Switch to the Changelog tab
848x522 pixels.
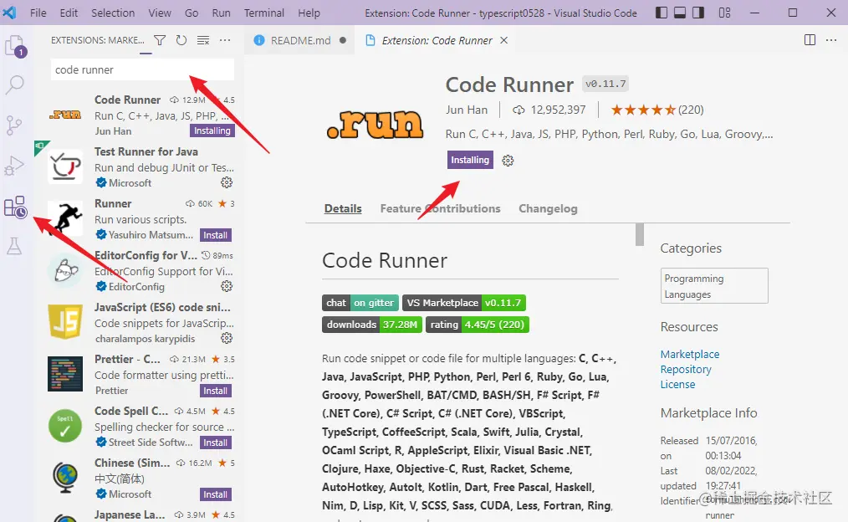[548, 209]
